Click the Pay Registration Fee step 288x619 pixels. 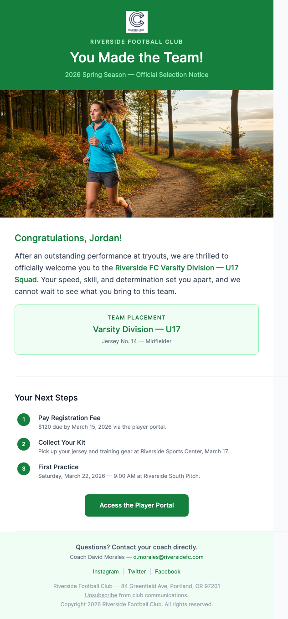click(69, 418)
